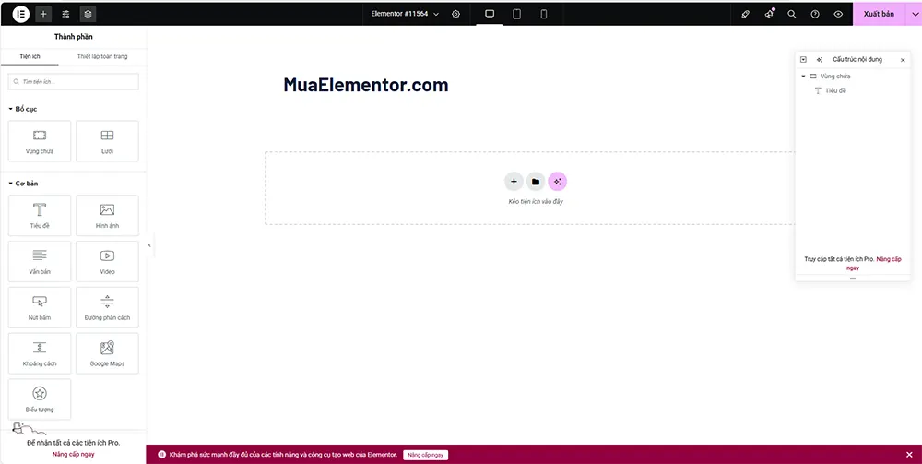The image size is (922, 464).
Task: Click the plus add new container button
Action: pyautogui.click(x=514, y=182)
